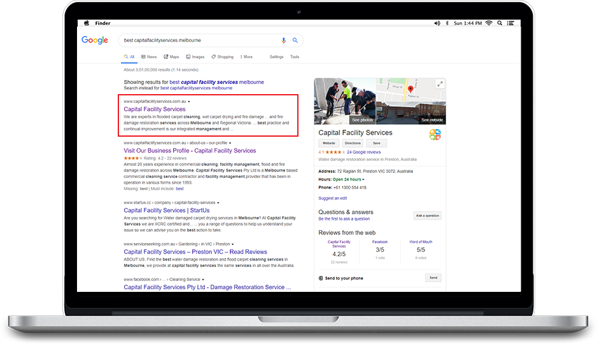The width and height of the screenshot is (597, 344).
Task: Switch to the Maps search tab
Action: coord(171,57)
